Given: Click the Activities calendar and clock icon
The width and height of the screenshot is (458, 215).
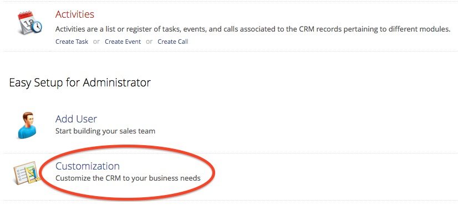Looking at the screenshot, I should tap(30, 23).
